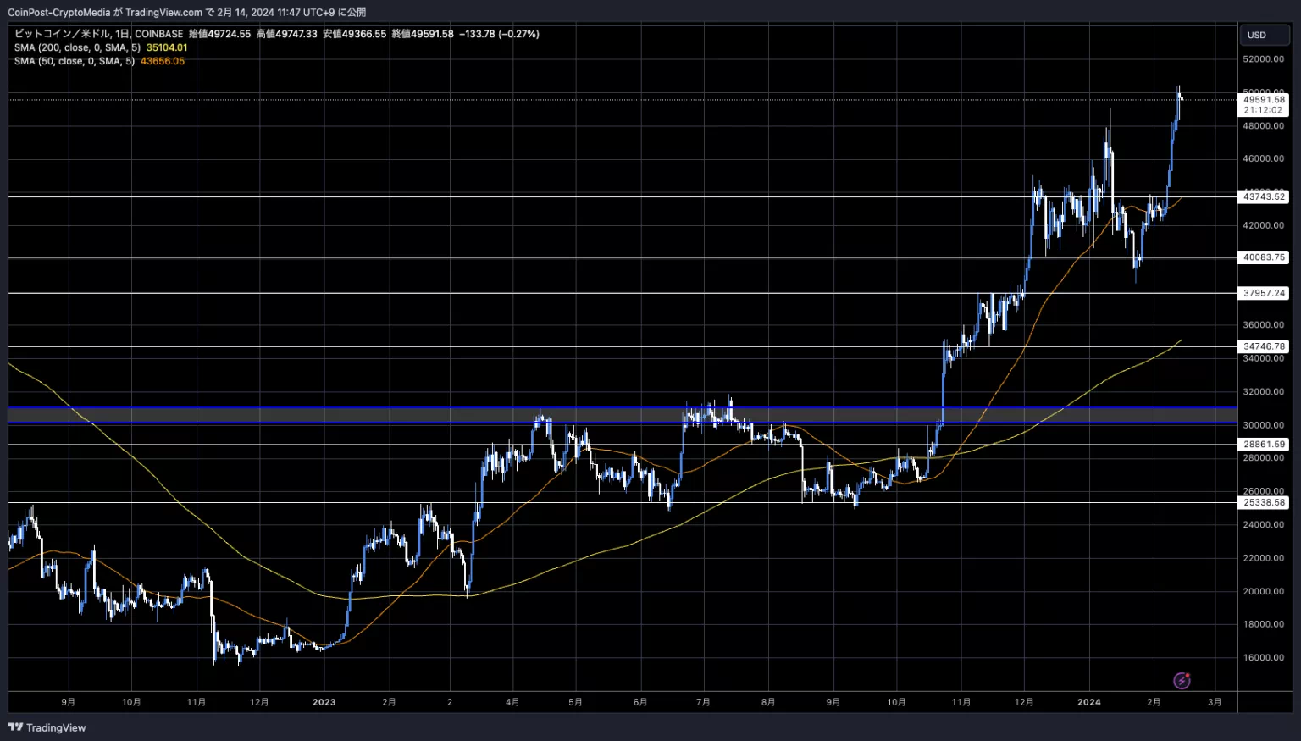Click the SMA 200 value 35104.01
The width and height of the screenshot is (1301, 741).
click(x=167, y=47)
